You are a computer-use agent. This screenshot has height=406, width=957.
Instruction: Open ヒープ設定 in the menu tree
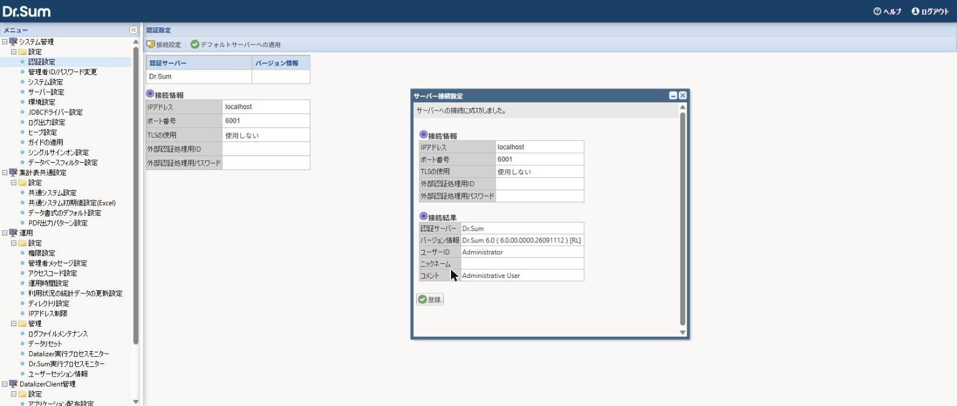point(43,132)
